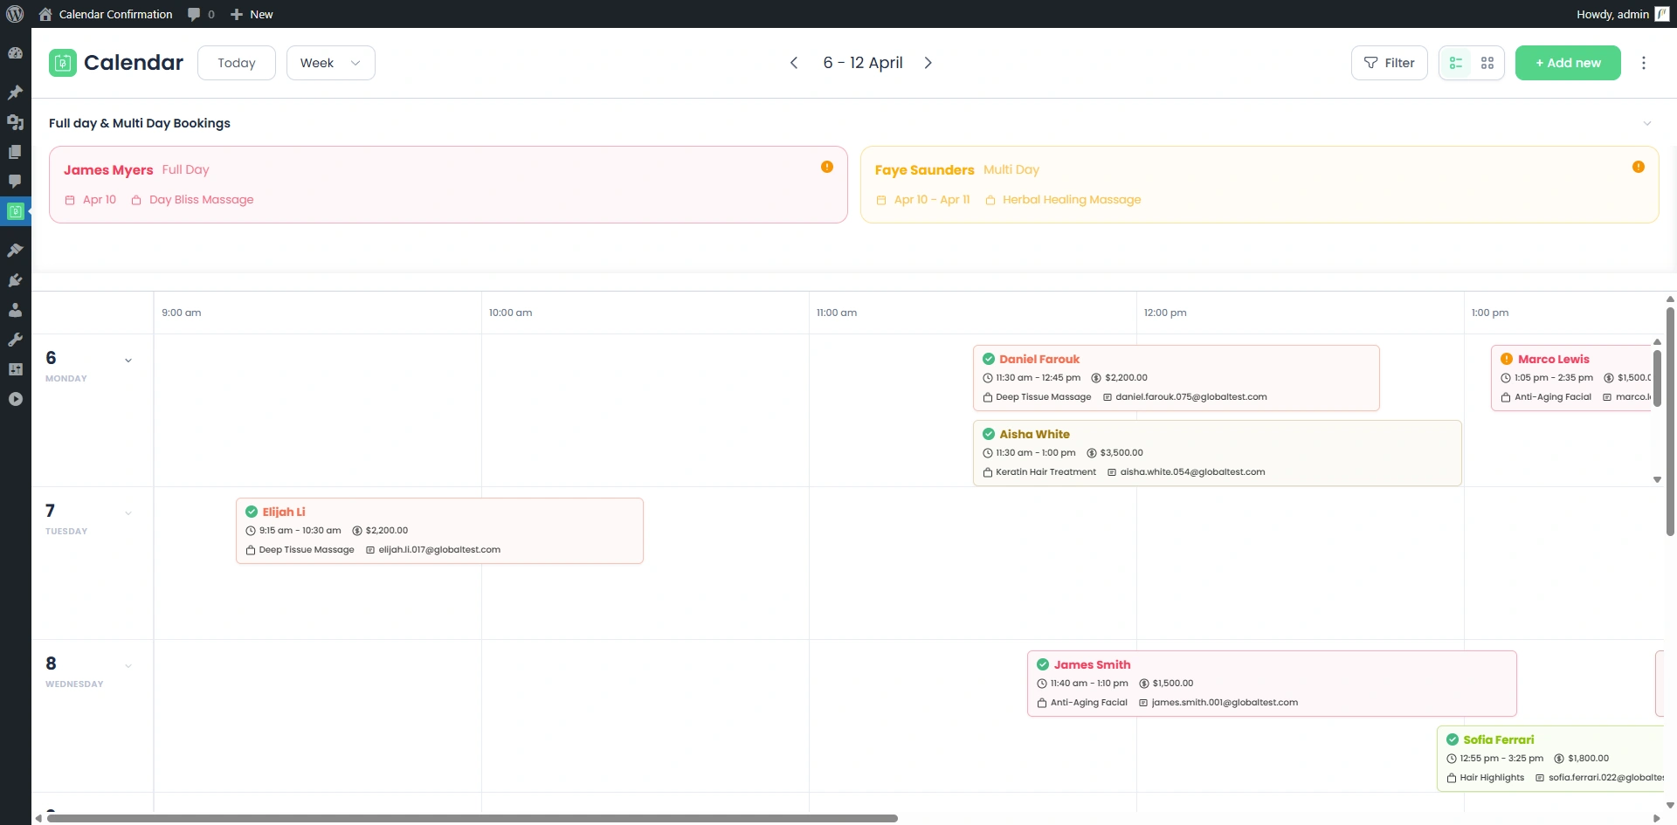Click the Dashboard icon in sidebar
This screenshot has width=1677, height=825.
15,53
